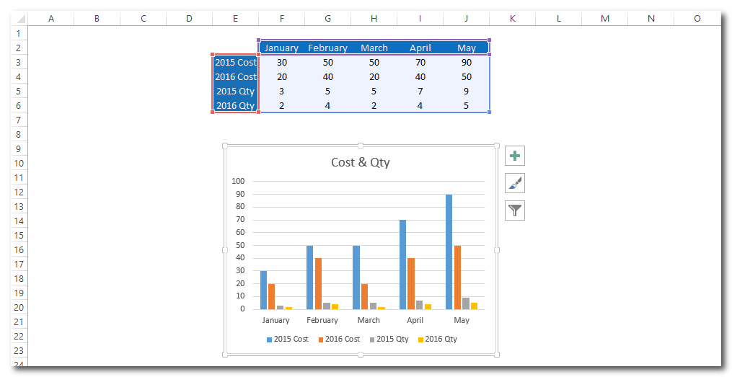732x377 pixels.
Task: Select the 2015 Cost row label cell
Action: pyautogui.click(x=235, y=62)
